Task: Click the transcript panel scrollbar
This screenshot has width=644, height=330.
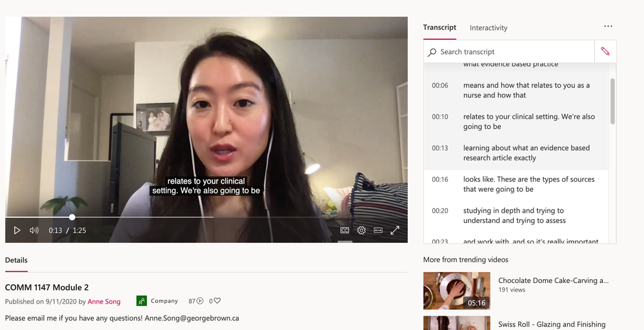Action: pyautogui.click(x=612, y=101)
